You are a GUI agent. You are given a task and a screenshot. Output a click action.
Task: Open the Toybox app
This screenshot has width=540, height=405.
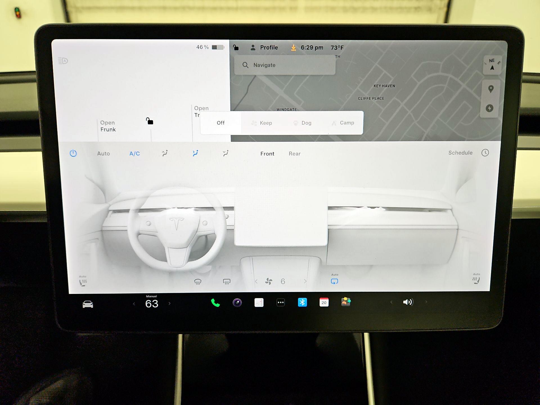(346, 302)
